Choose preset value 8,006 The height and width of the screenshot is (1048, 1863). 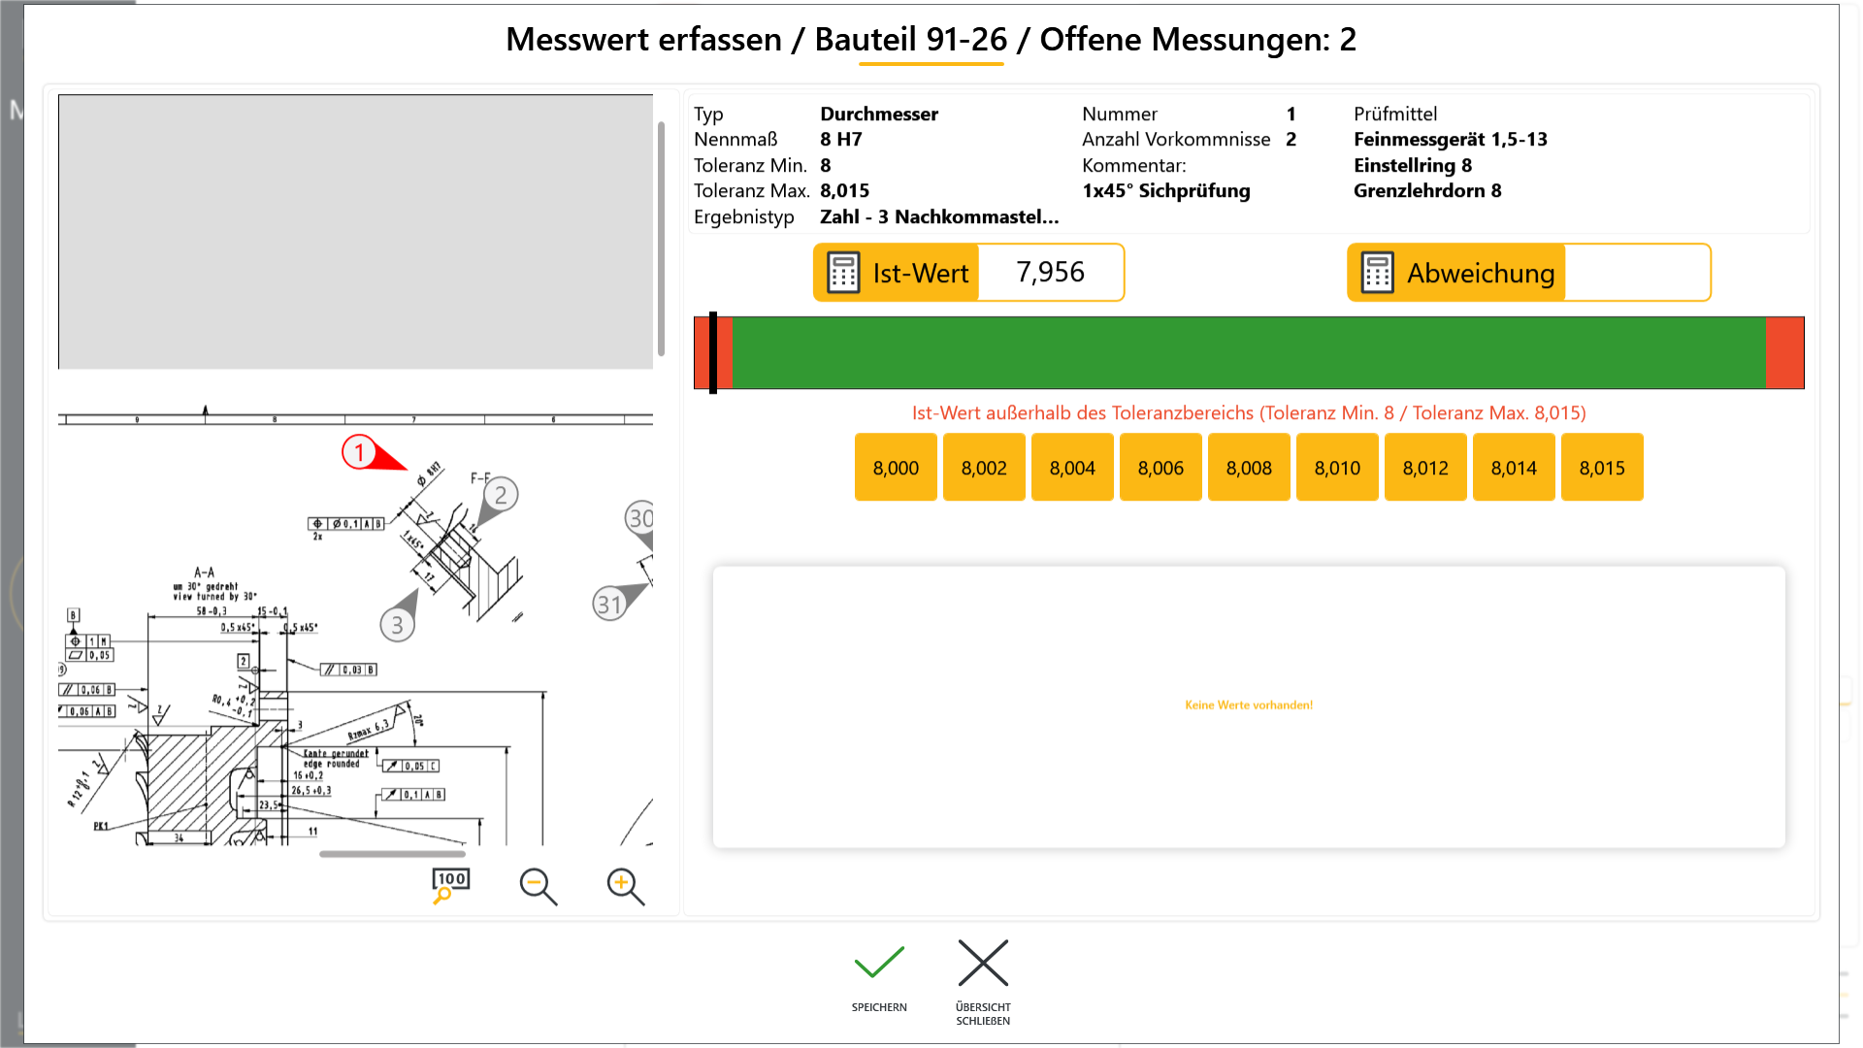tap(1160, 468)
